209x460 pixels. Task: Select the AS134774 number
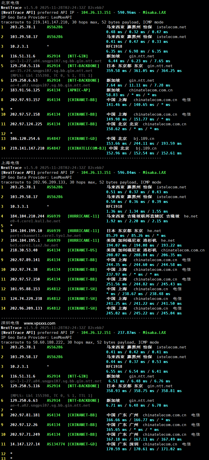pos(56,444)
